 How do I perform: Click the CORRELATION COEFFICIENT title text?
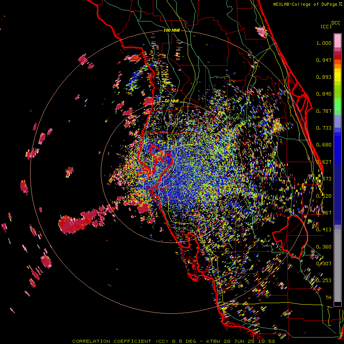112,341
